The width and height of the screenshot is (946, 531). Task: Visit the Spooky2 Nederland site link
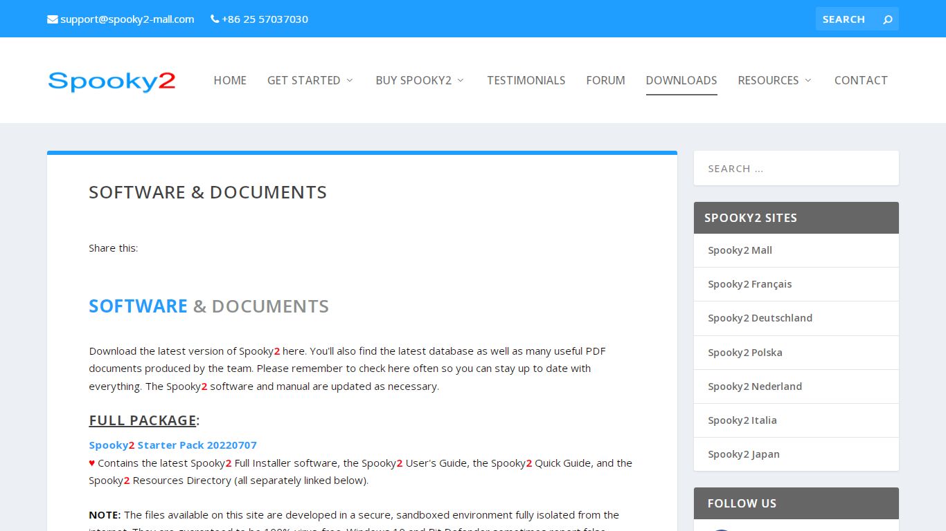click(755, 386)
